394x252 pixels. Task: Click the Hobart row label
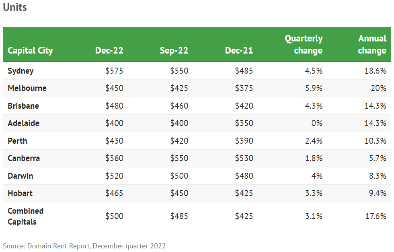coord(20,193)
